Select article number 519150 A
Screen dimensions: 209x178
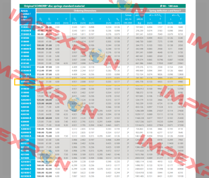tap(26, 60)
